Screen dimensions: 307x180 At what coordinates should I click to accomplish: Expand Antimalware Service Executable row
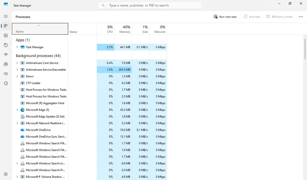tap(17, 69)
